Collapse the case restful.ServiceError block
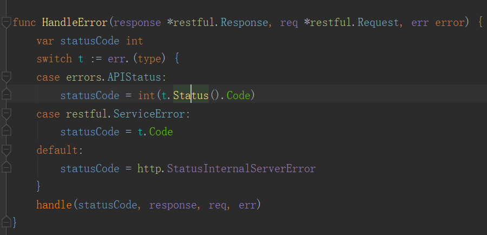Screen dimensions: 487x235 6,114
